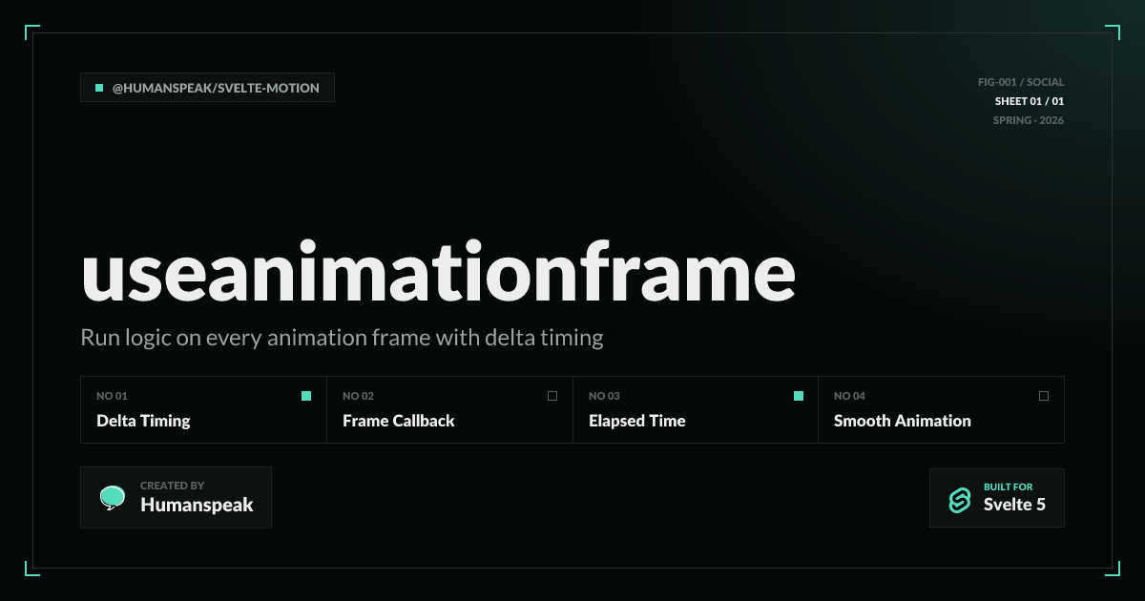Click the empty square on Frame Callback card
The width and height of the screenshot is (1145, 601).
pyautogui.click(x=552, y=396)
